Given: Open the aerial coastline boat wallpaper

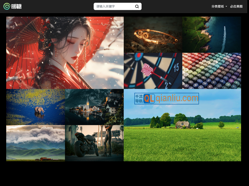Looking at the screenshot, I should (212, 34).
